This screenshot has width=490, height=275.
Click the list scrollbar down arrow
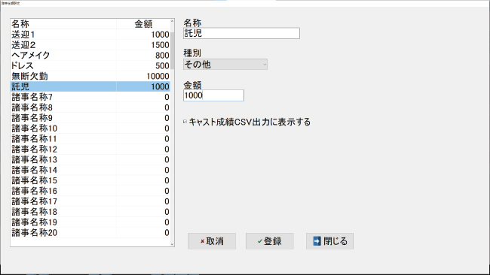click(172, 244)
